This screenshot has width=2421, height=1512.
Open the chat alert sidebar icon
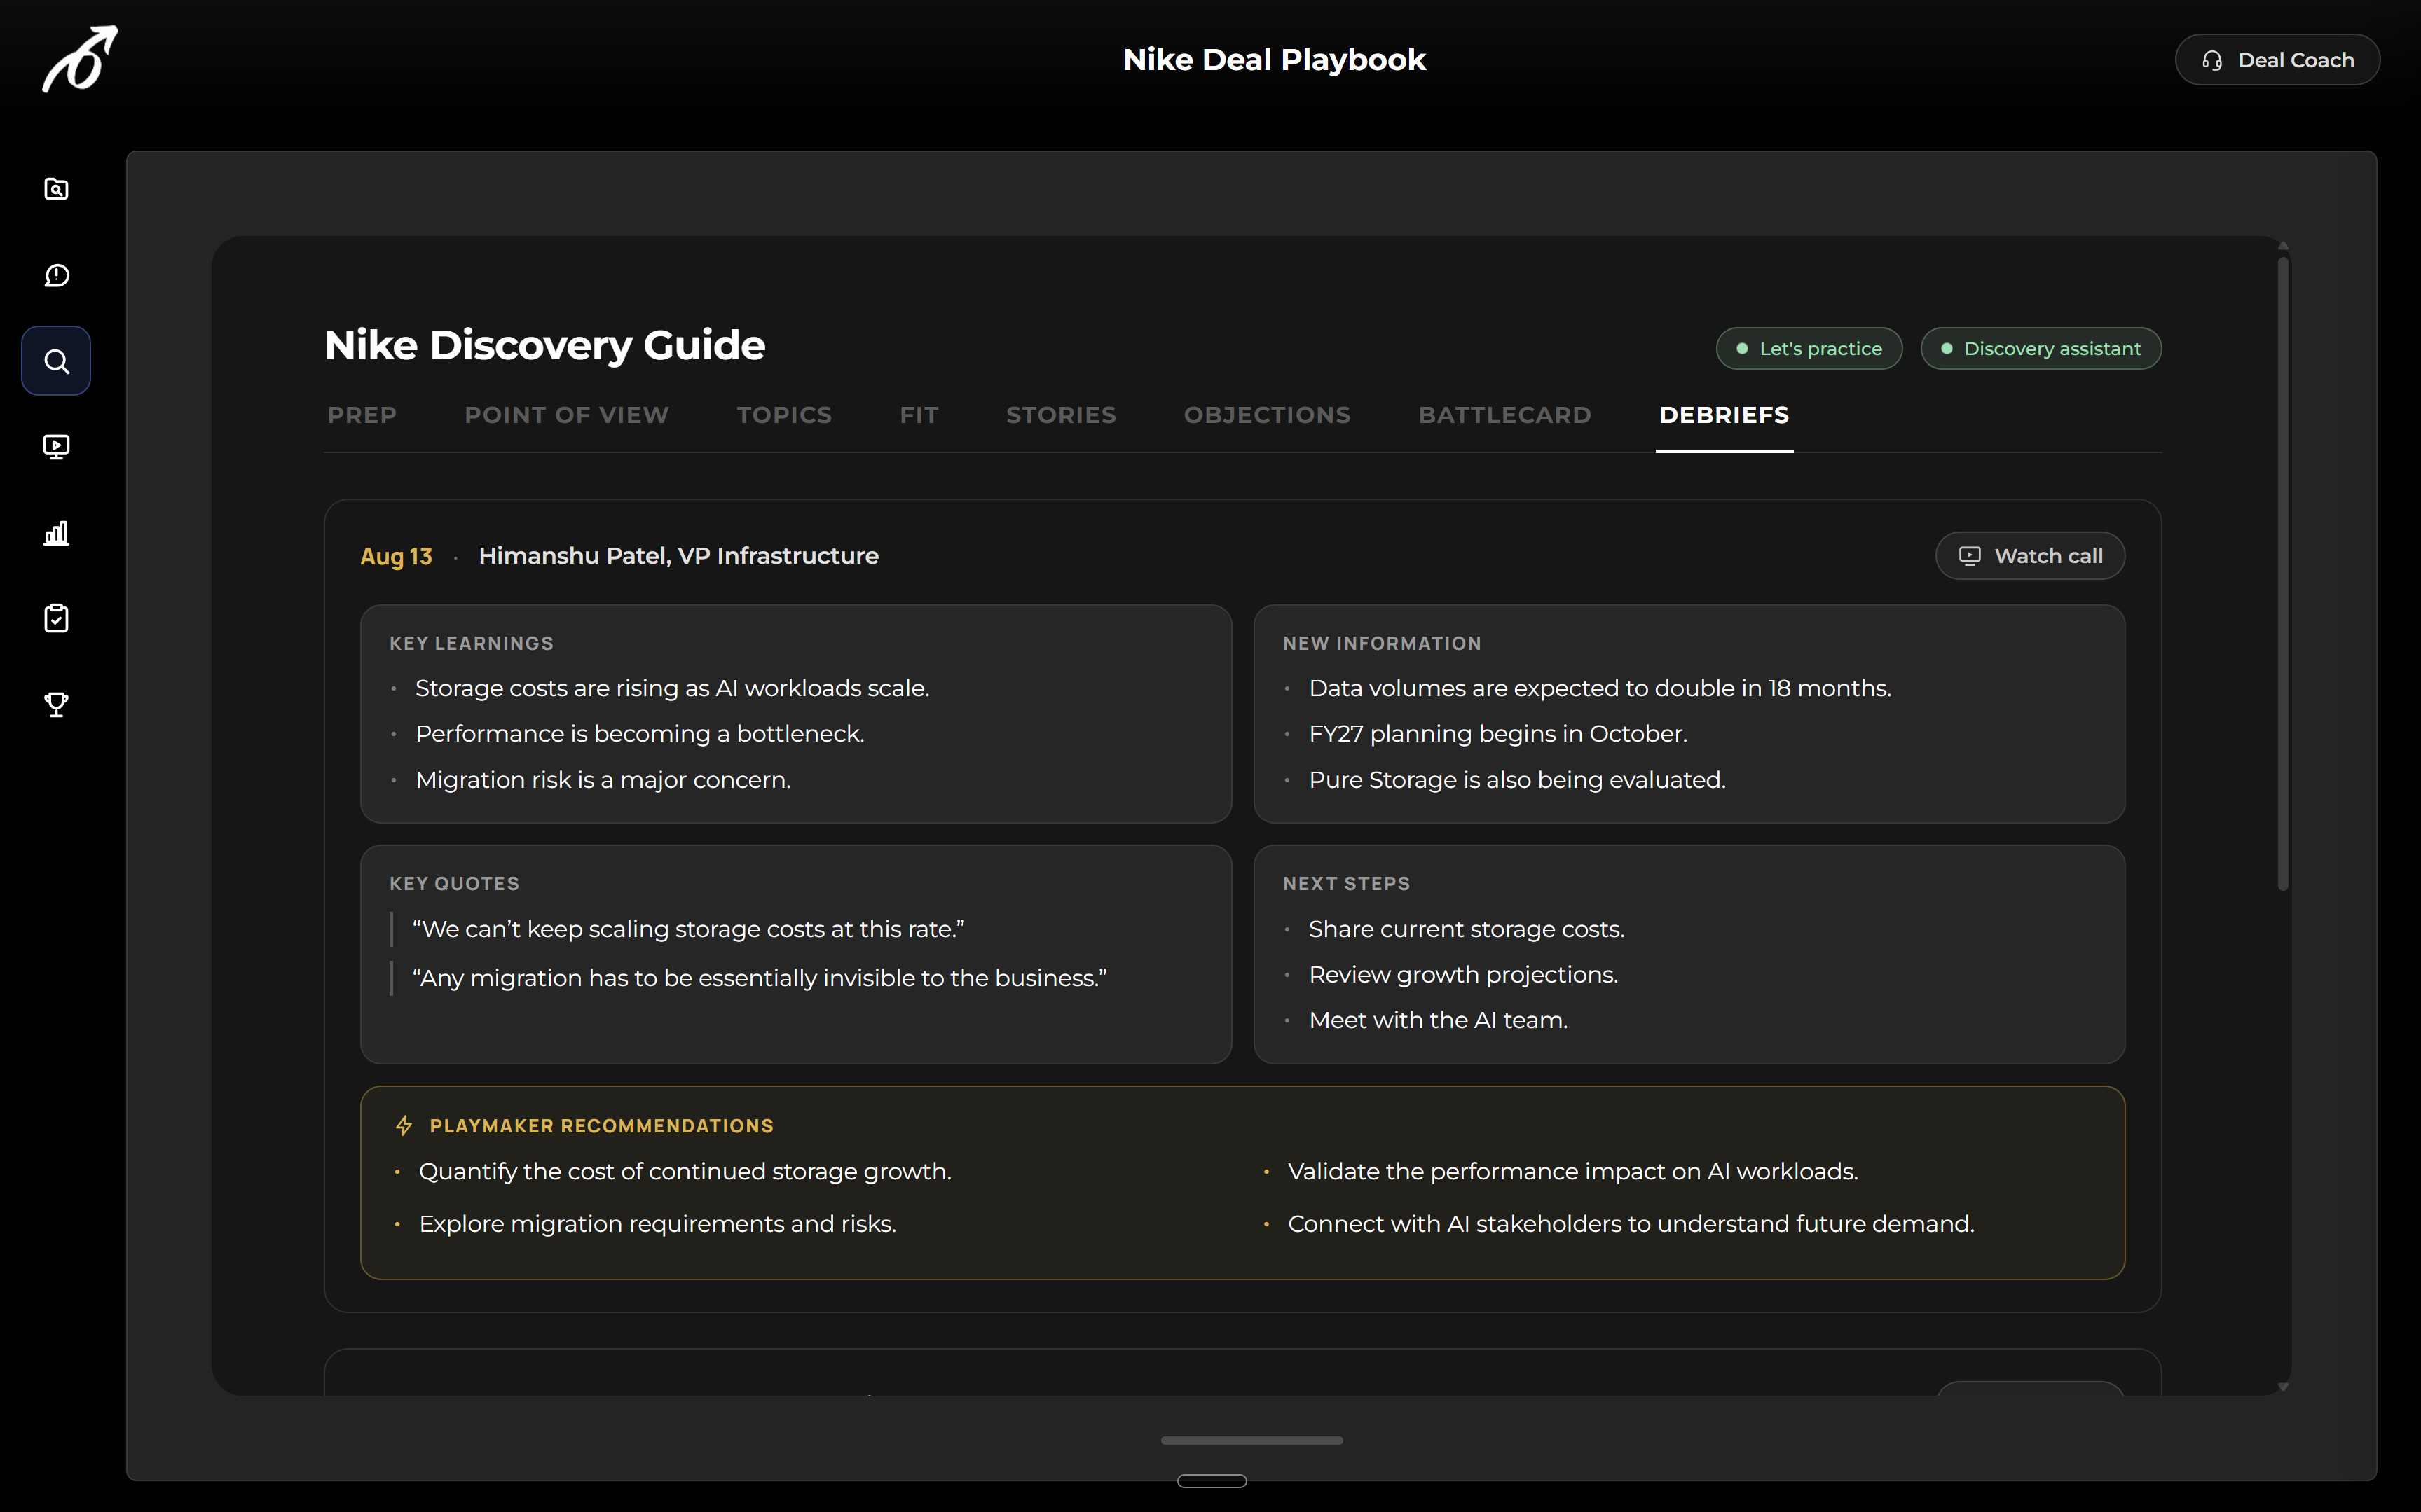57,275
